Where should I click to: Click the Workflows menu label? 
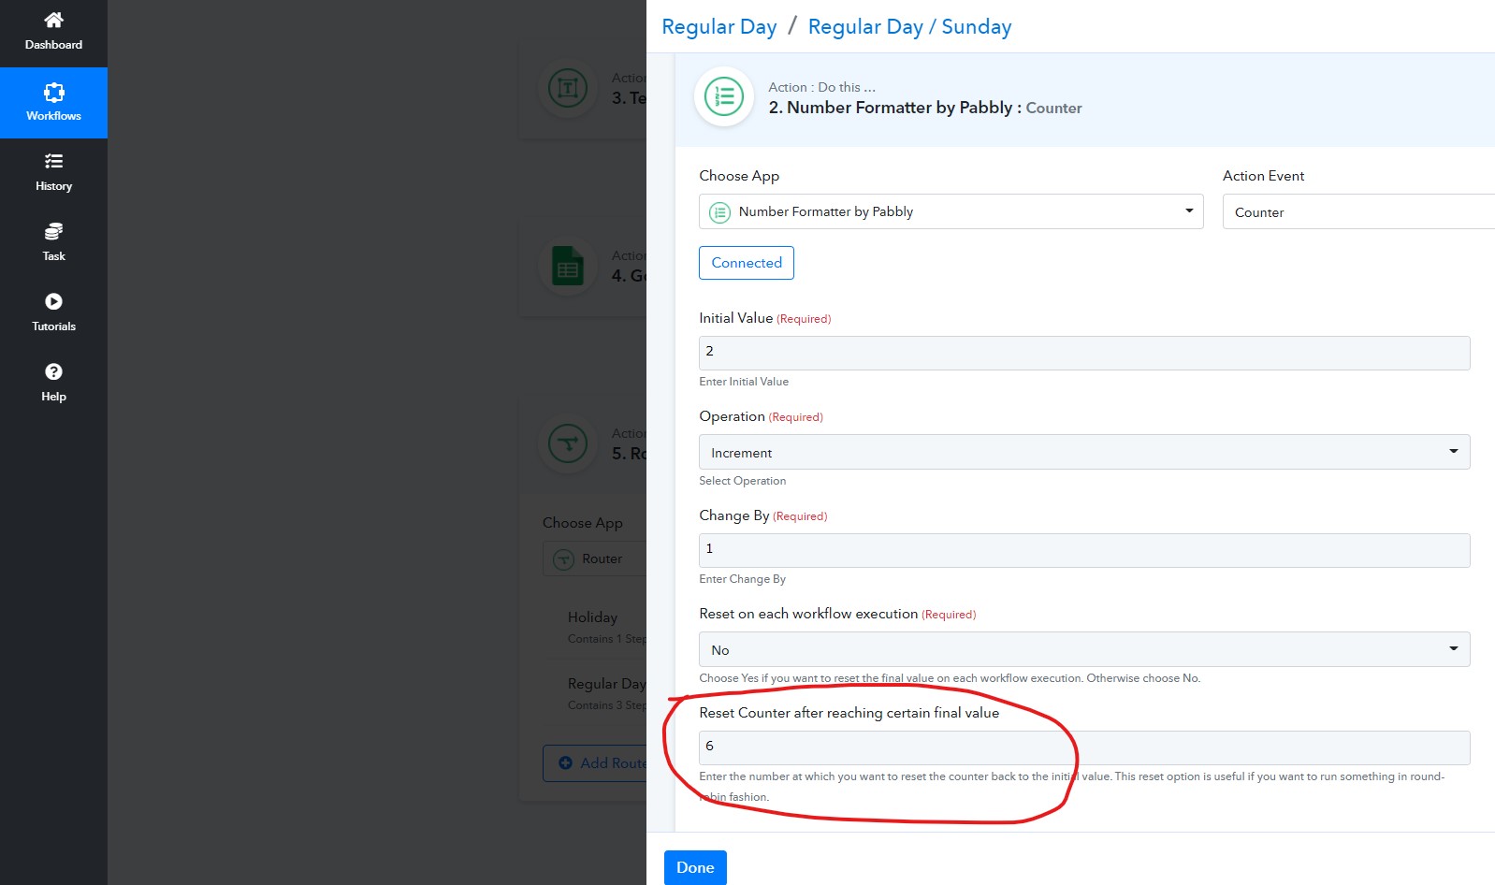point(53,116)
